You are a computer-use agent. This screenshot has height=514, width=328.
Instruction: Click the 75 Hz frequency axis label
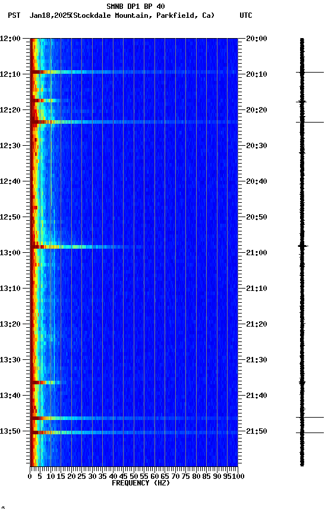(185, 477)
